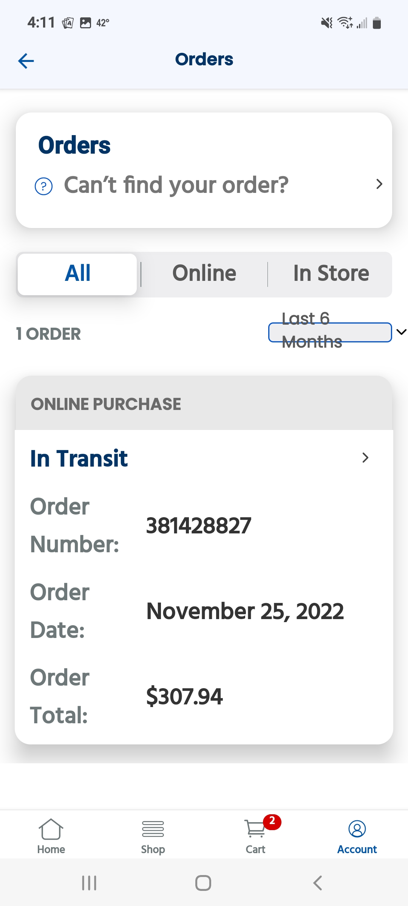Expand the date range chevron arrow
The height and width of the screenshot is (906, 408).
(401, 332)
